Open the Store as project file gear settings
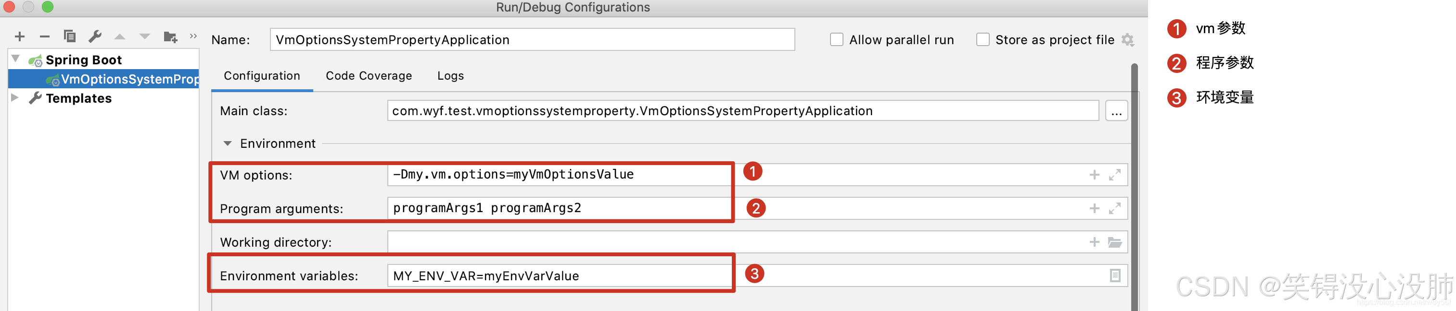The image size is (1456, 311). click(x=1128, y=40)
